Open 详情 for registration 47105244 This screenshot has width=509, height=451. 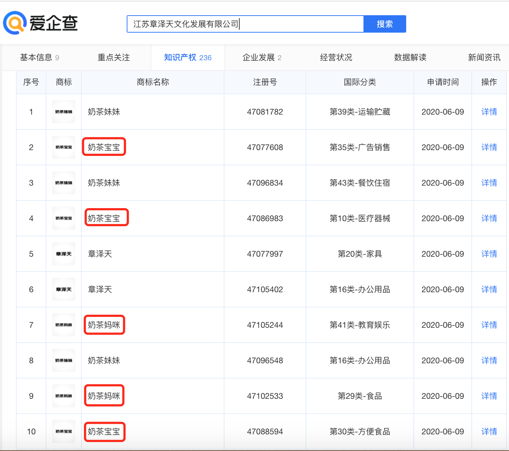click(489, 325)
